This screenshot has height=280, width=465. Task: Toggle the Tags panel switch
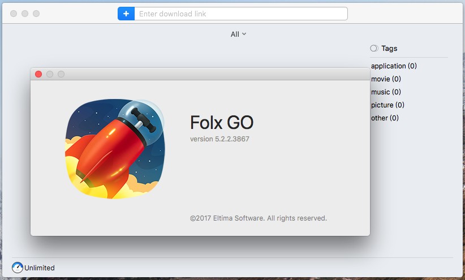tap(374, 48)
